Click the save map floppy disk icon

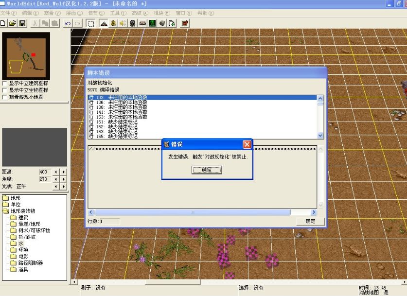(22, 23)
